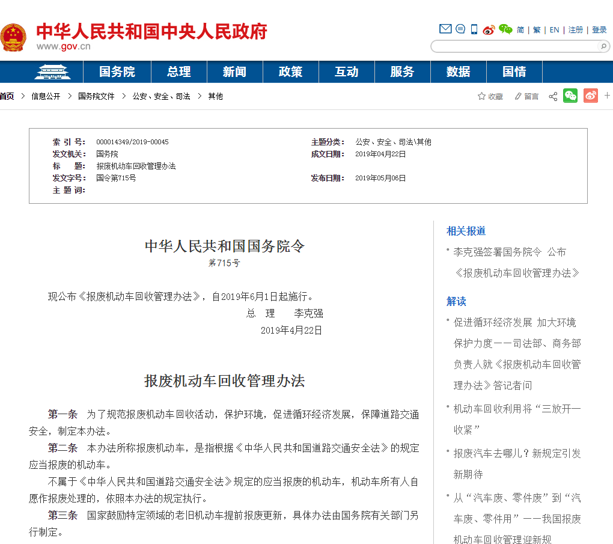613x544 pixels.
Task: Open the chat bubble icon in header
Action: coord(460,29)
